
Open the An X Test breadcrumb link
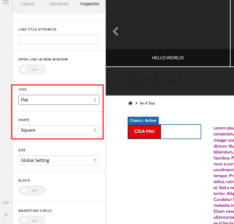(x=147, y=103)
